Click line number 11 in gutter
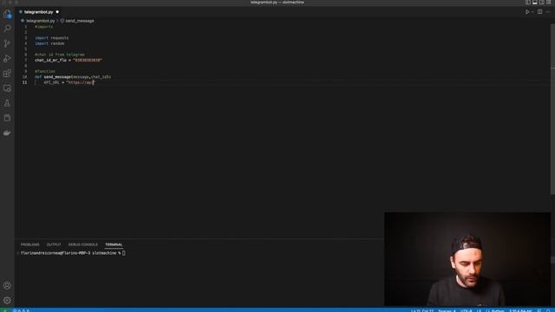This screenshot has height=312, width=555. [x=24, y=82]
